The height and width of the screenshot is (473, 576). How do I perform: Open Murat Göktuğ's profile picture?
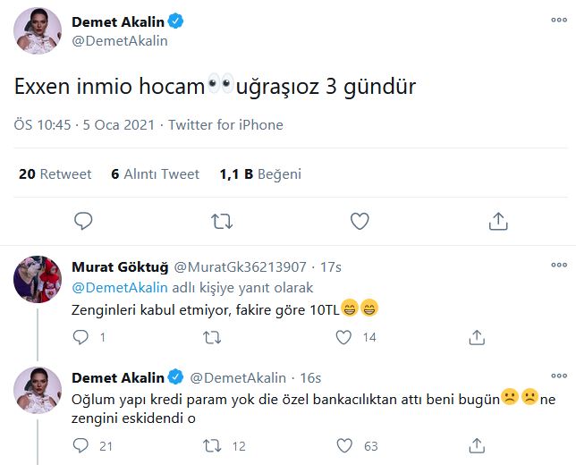pyautogui.click(x=37, y=279)
